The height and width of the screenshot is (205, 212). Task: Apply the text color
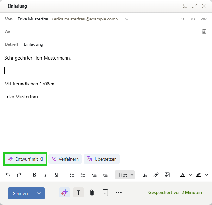click(x=182, y=175)
